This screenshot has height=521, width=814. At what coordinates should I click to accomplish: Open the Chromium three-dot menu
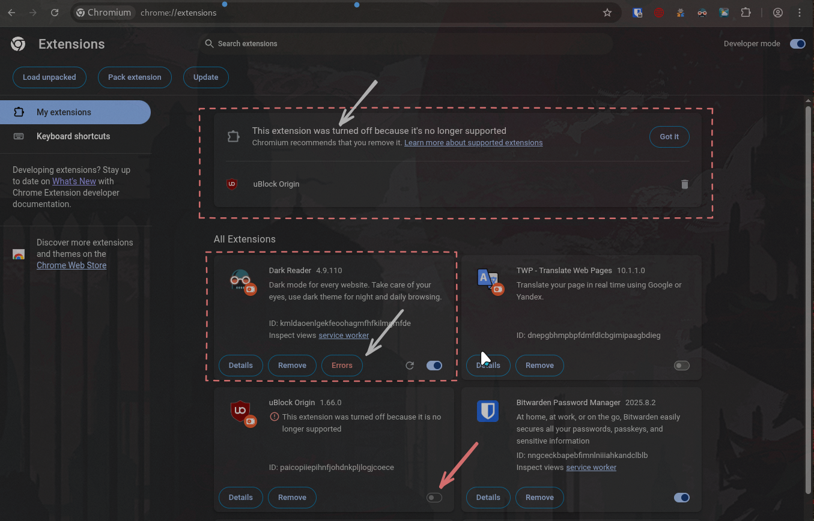point(800,13)
